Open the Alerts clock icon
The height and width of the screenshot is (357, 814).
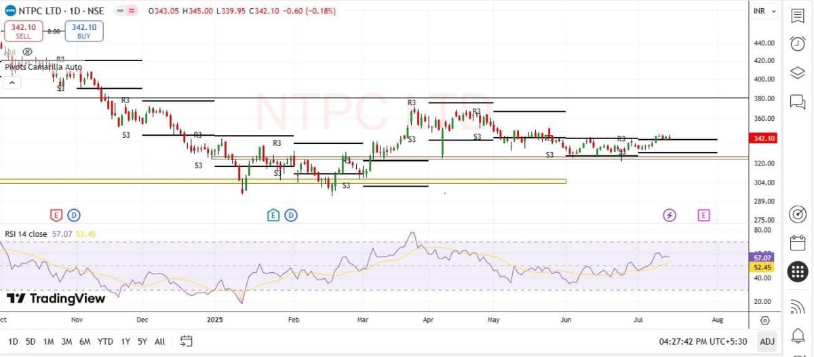(x=797, y=44)
